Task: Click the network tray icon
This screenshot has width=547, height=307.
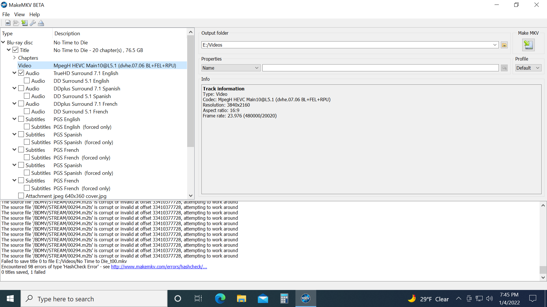Action: [x=479, y=298]
